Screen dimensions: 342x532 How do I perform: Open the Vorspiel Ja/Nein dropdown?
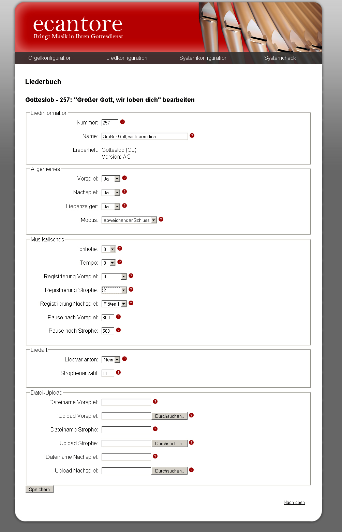coord(111,179)
